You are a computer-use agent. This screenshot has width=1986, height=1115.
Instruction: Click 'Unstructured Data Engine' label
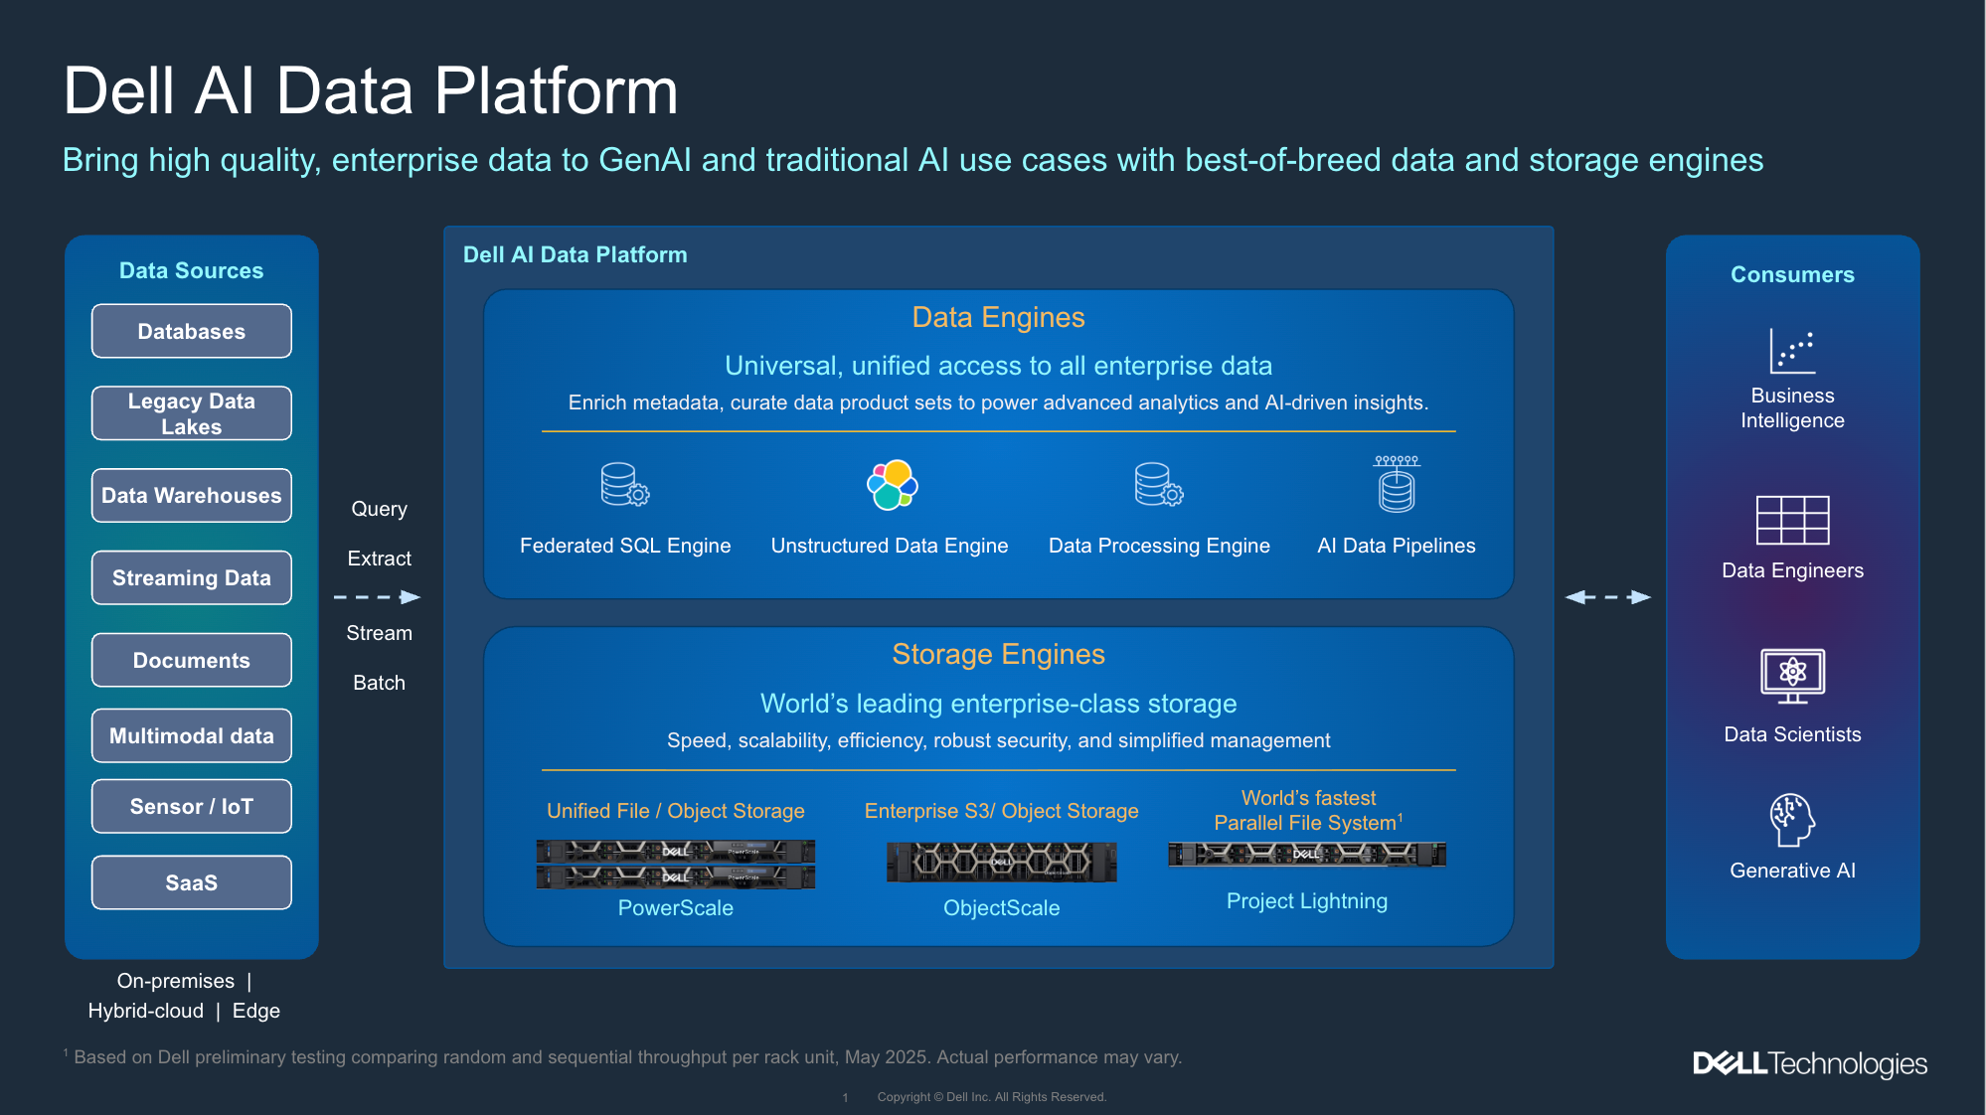pos(890,546)
